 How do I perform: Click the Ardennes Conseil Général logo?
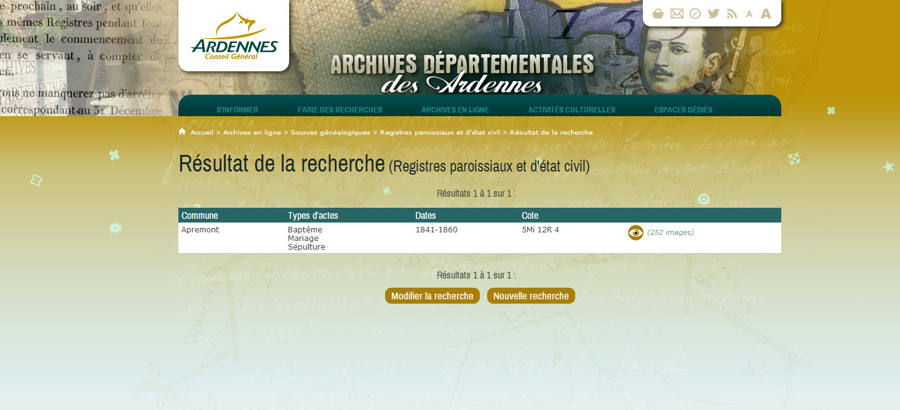[x=234, y=37]
